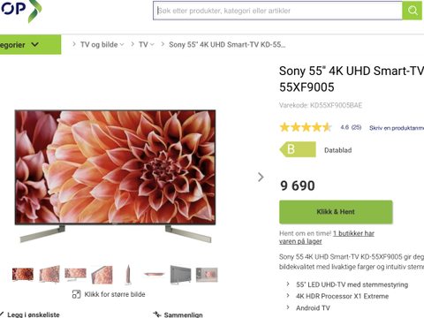Click the Klikk & Hent button

[x=336, y=212]
